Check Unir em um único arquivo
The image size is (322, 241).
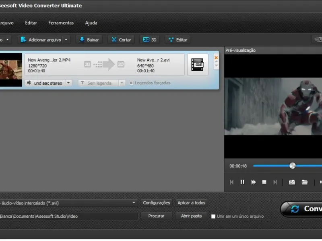coord(213,216)
